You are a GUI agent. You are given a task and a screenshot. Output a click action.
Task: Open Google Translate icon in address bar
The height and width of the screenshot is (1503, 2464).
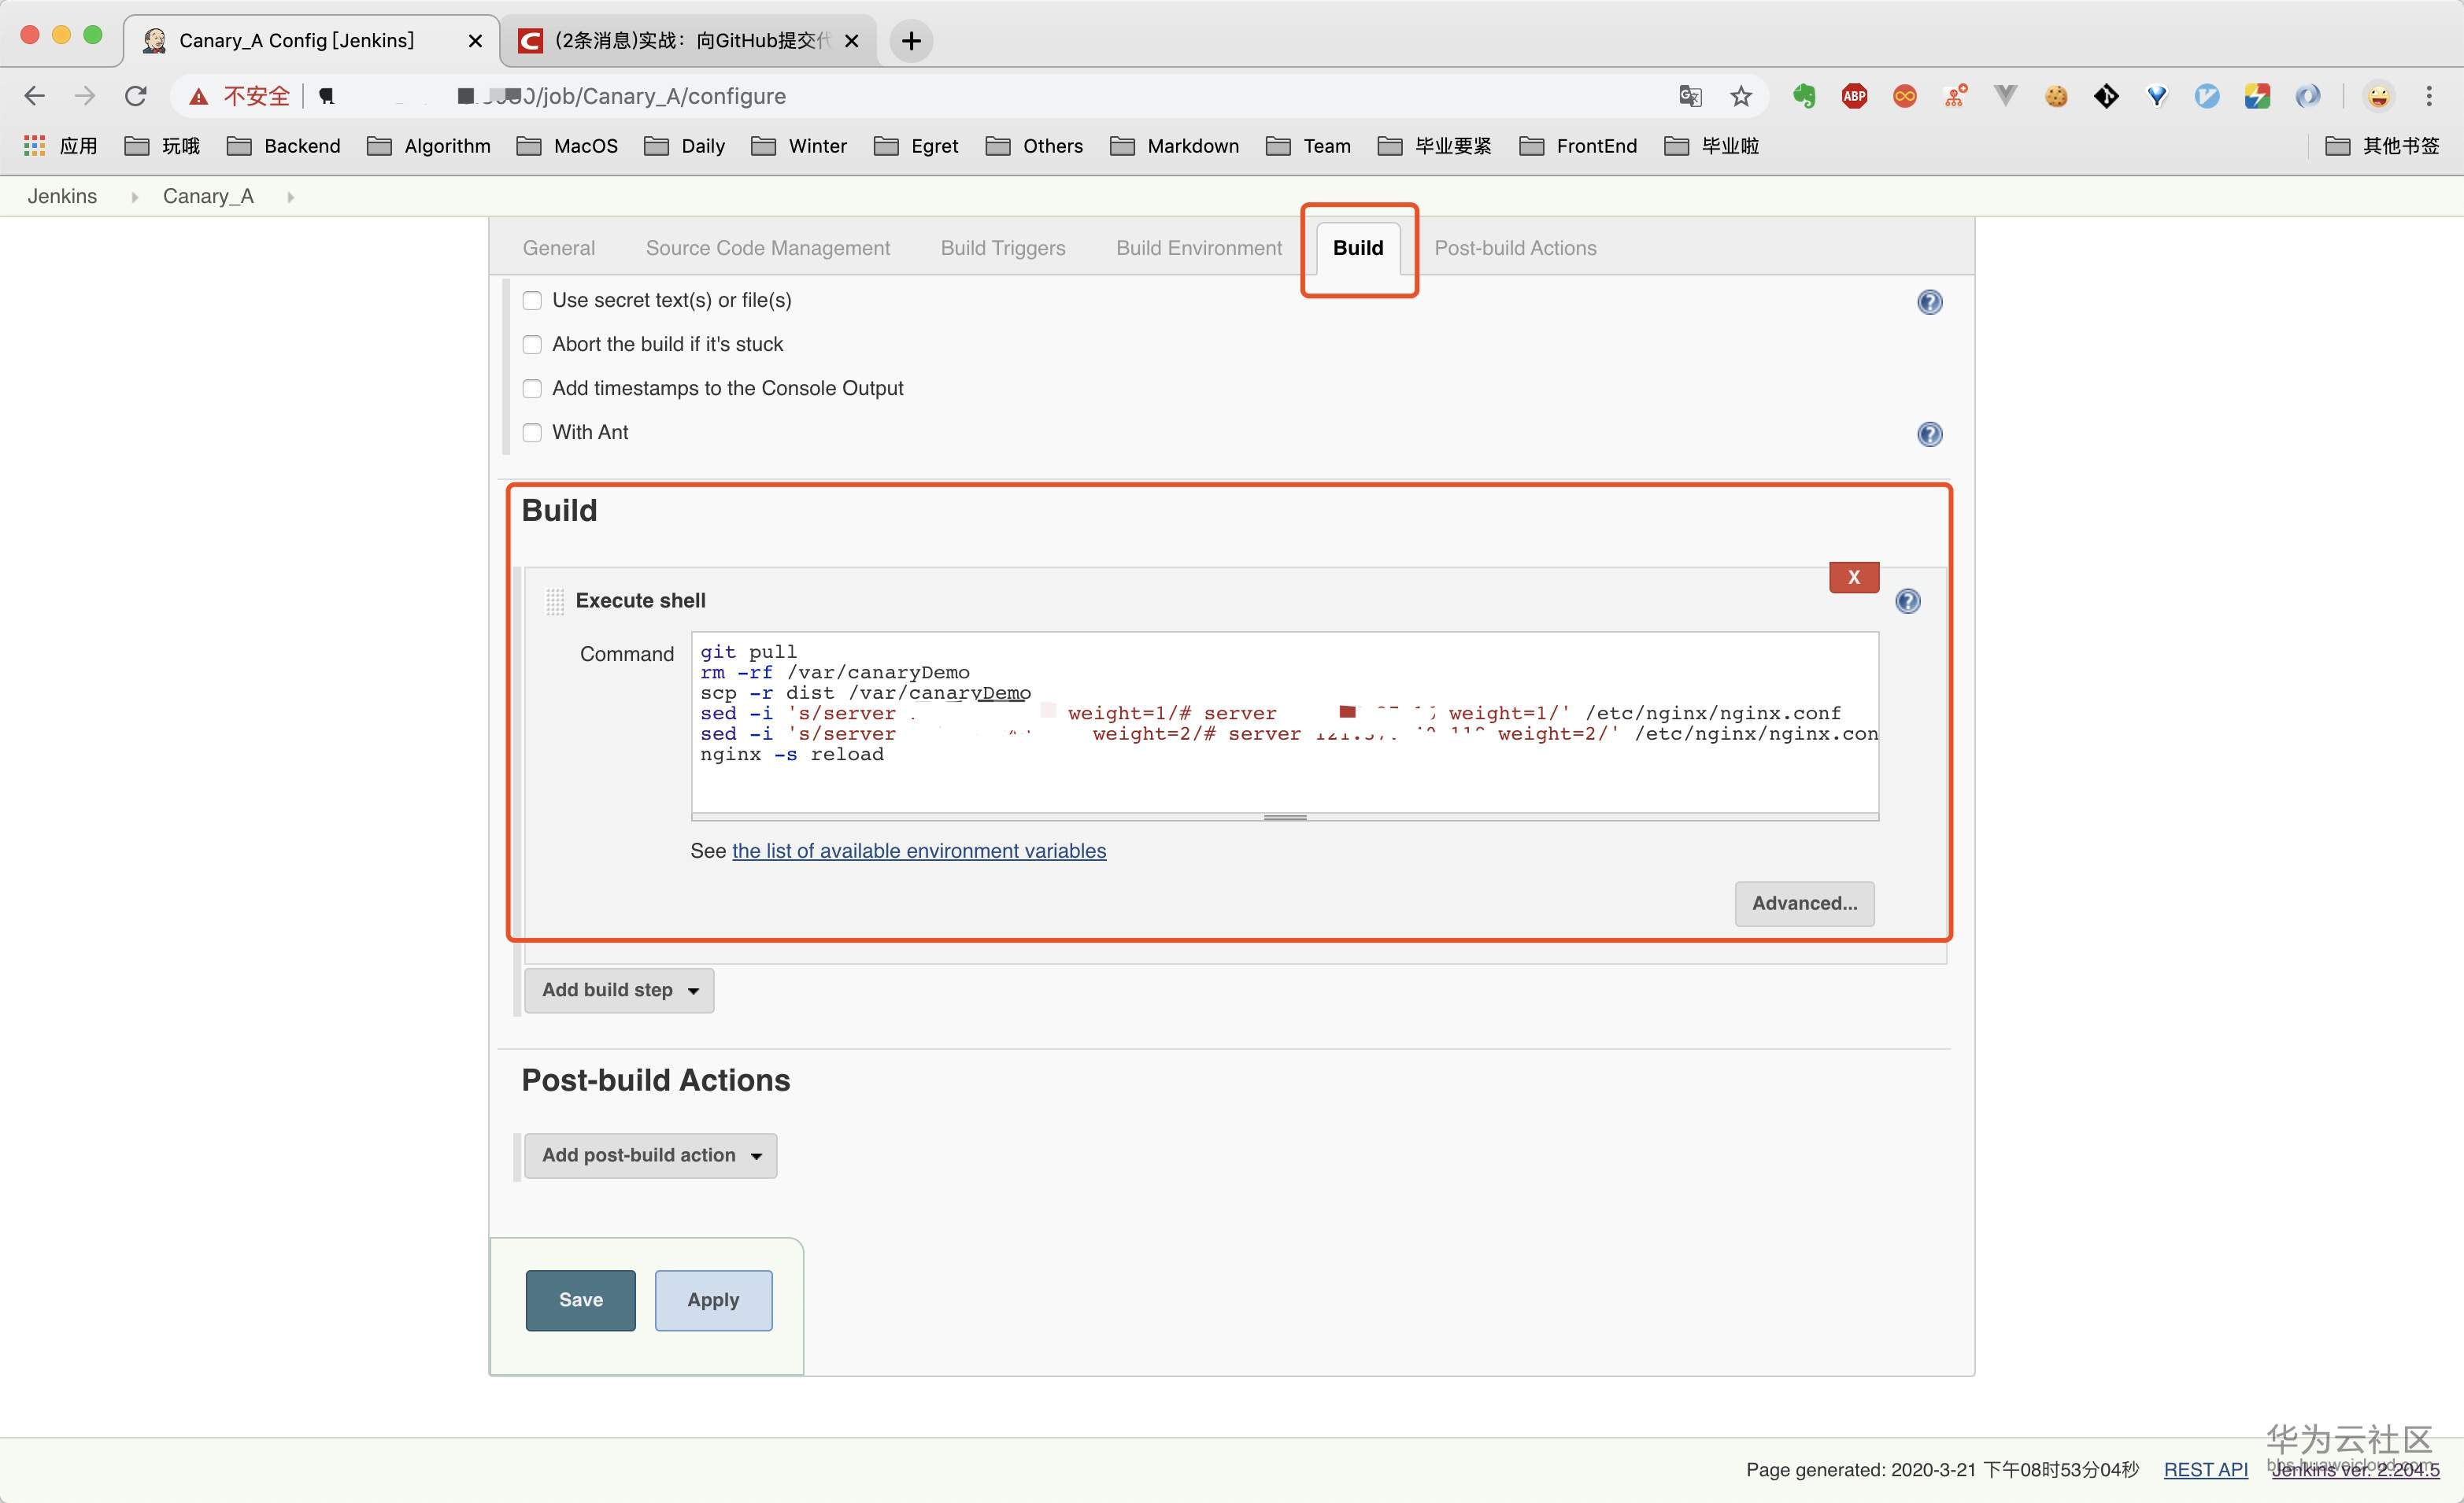pos(1690,96)
